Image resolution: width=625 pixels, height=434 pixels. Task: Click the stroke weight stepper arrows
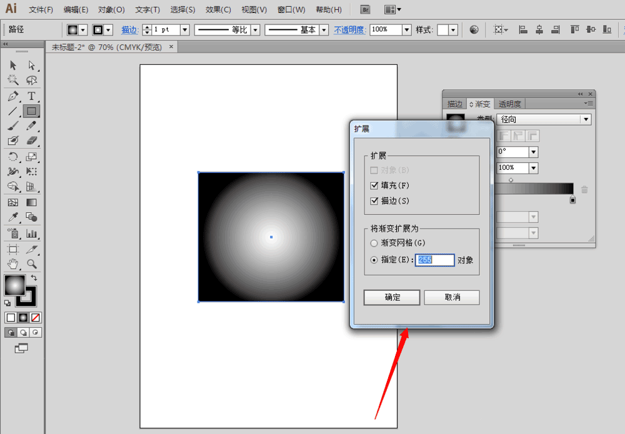point(147,30)
